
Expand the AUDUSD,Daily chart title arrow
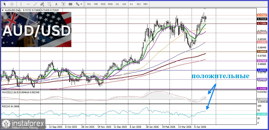tap(3, 10)
